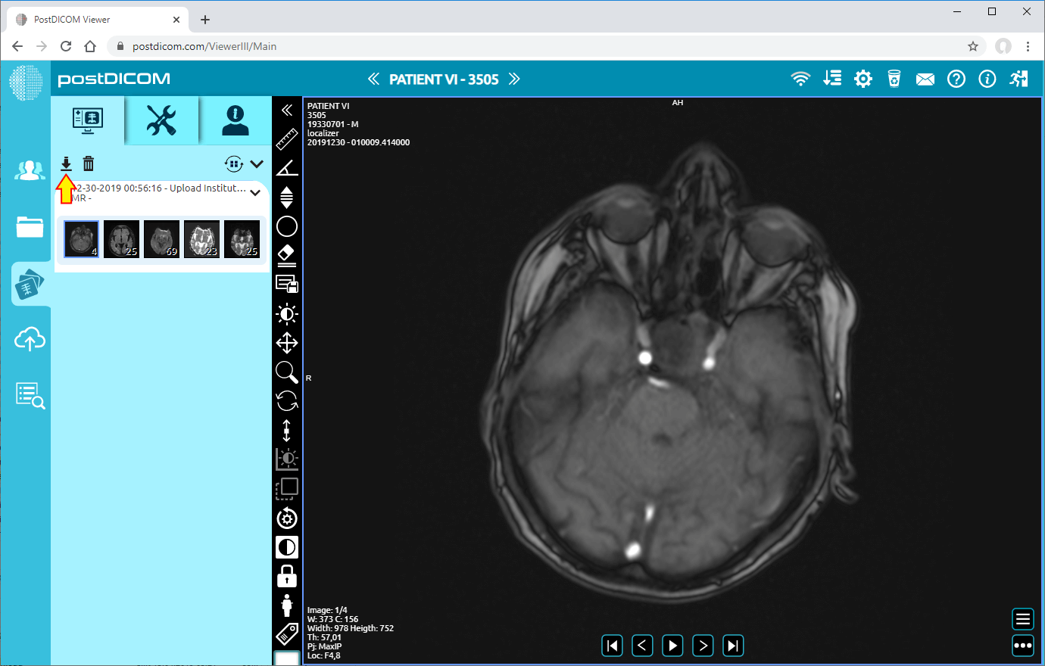Open the series sync dropdown arrow

click(256, 163)
